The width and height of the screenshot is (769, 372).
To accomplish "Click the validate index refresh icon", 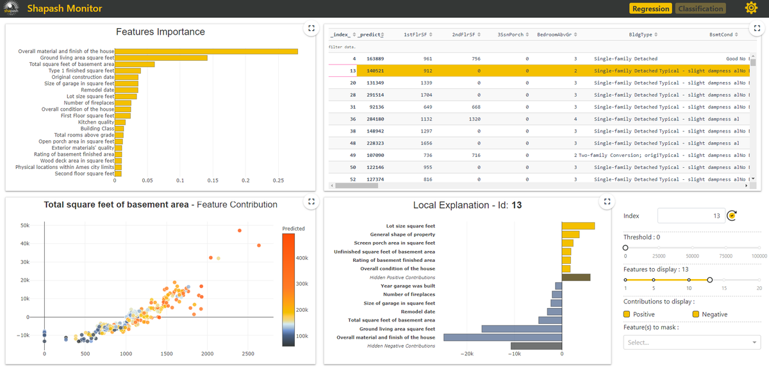I will (732, 216).
